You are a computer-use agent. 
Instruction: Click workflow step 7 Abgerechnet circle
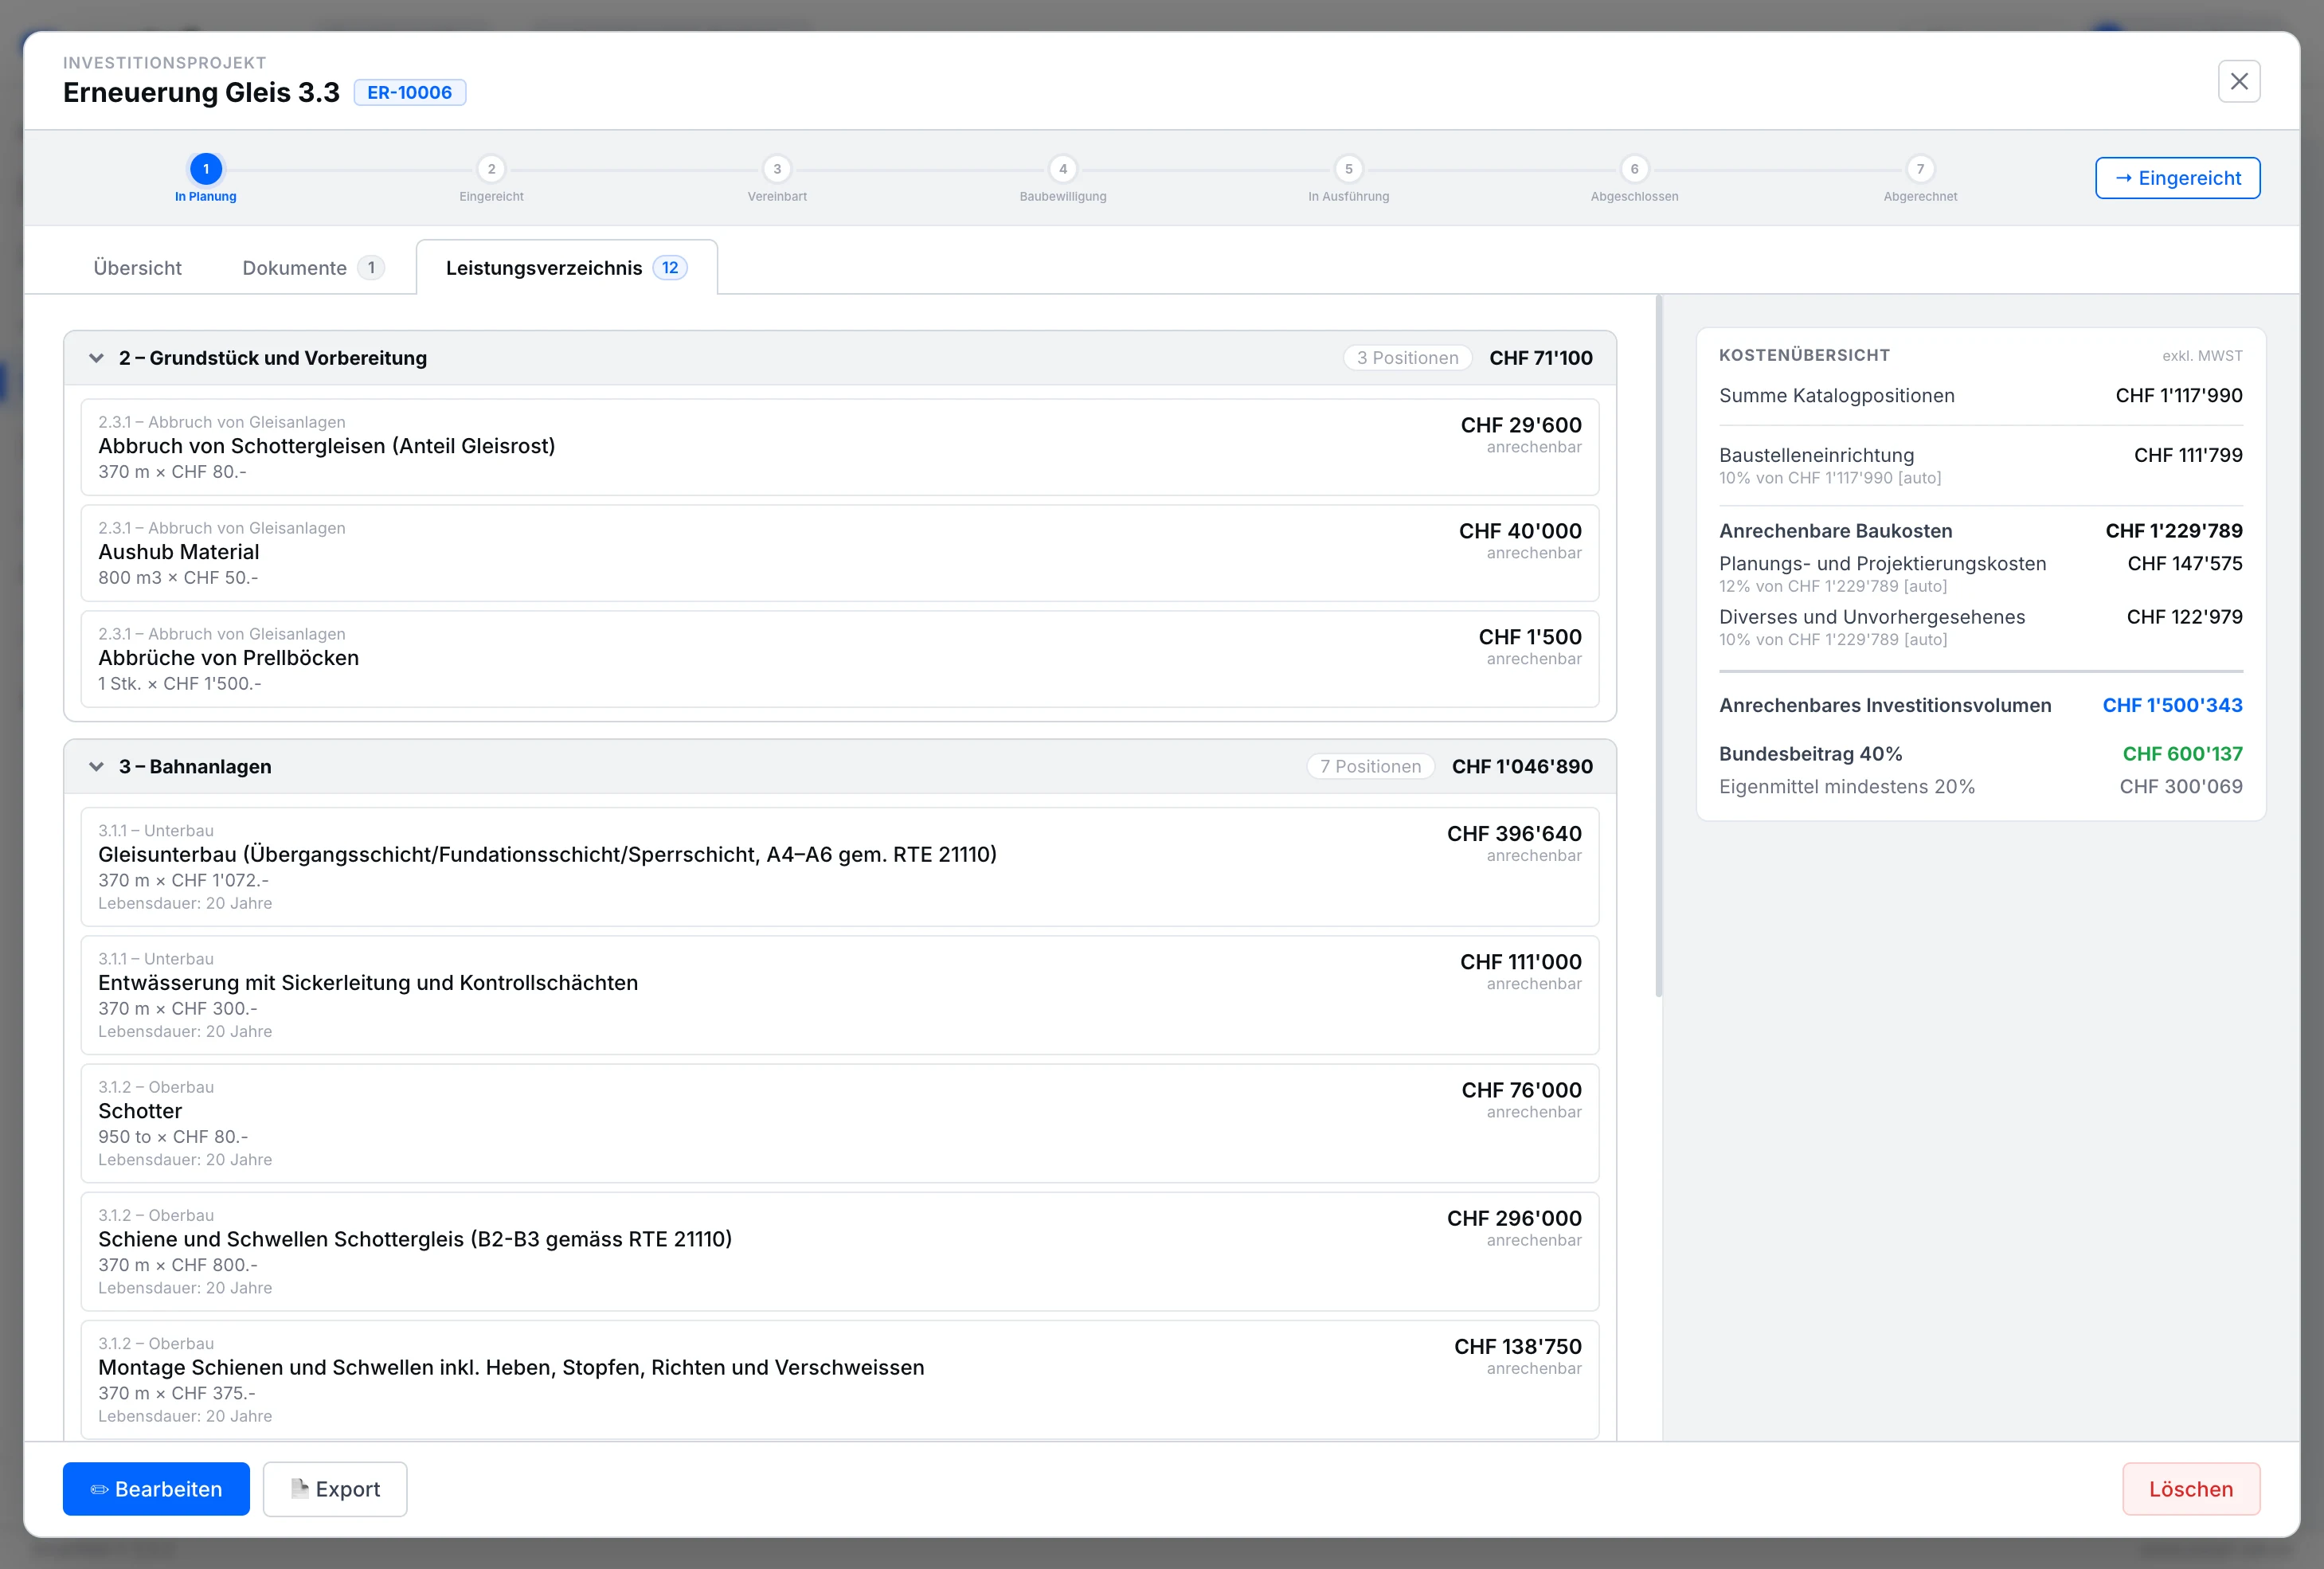(x=1920, y=169)
